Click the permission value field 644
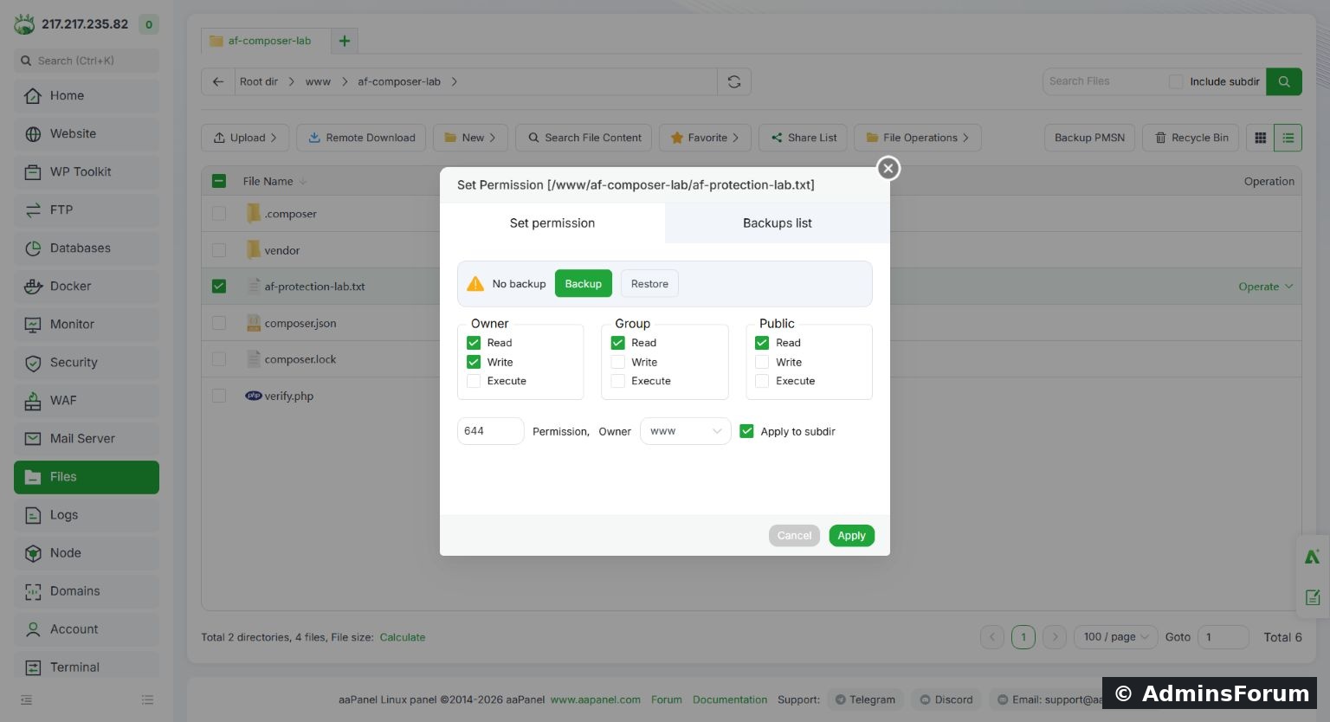 490,431
